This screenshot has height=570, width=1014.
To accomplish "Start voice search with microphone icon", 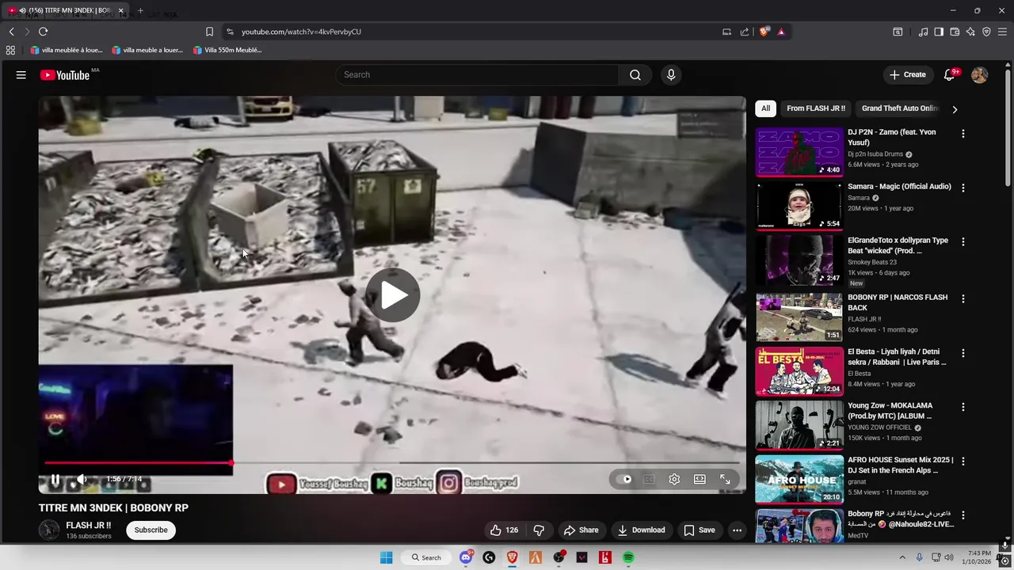I will tap(671, 74).
